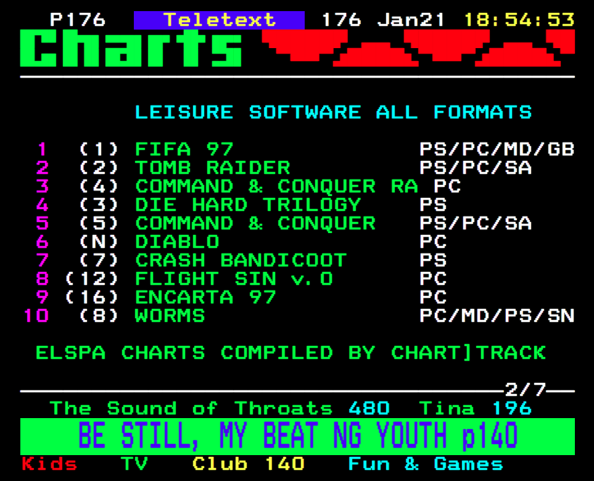Click The Sound of Throats 480 promo

(x=220, y=408)
